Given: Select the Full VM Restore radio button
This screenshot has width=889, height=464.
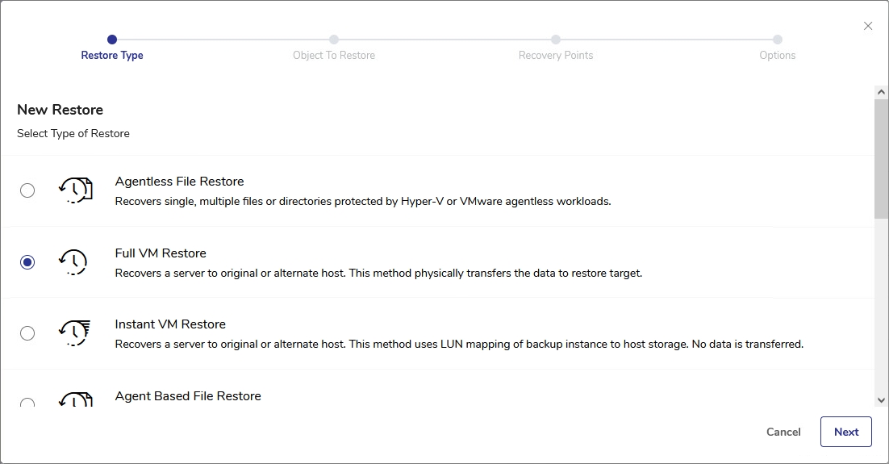Looking at the screenshot, I should click(x=27, y=262).
